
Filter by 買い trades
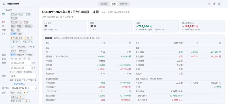[13, 30]
